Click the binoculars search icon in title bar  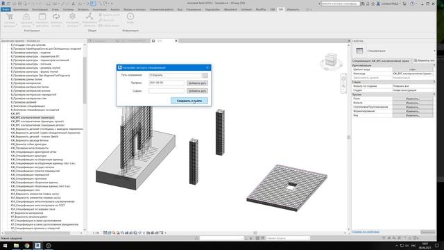[x=363, y=3]
